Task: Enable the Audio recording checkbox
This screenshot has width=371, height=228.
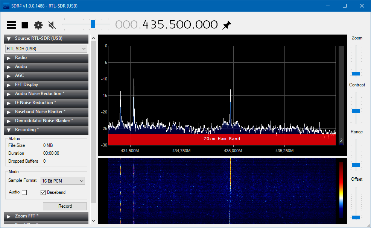Action: (x=24, y=192)
